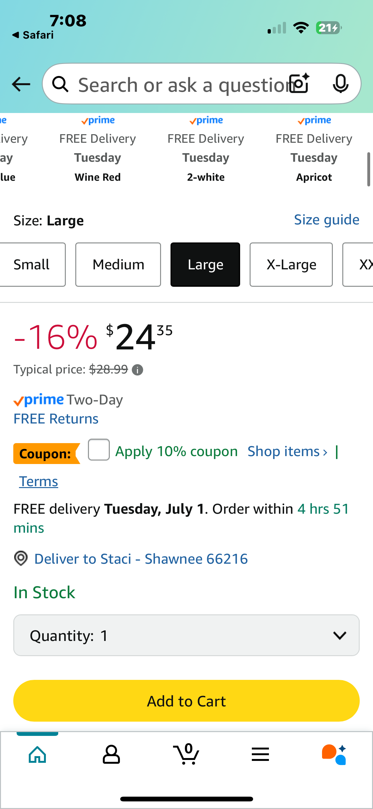
Task: Tap the microphone voice search icon
Action: point(340,84)
